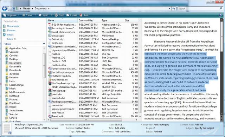Select kjey backup.pfx certificate icon
The width and height of the screenshot is (225, 137).
point(50,80)
